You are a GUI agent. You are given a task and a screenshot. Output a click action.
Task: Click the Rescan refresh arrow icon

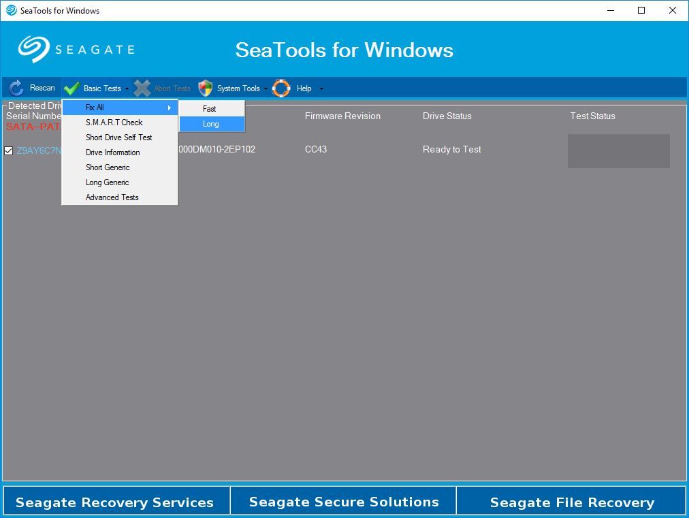pyautogui.click(x=16, y=88)
